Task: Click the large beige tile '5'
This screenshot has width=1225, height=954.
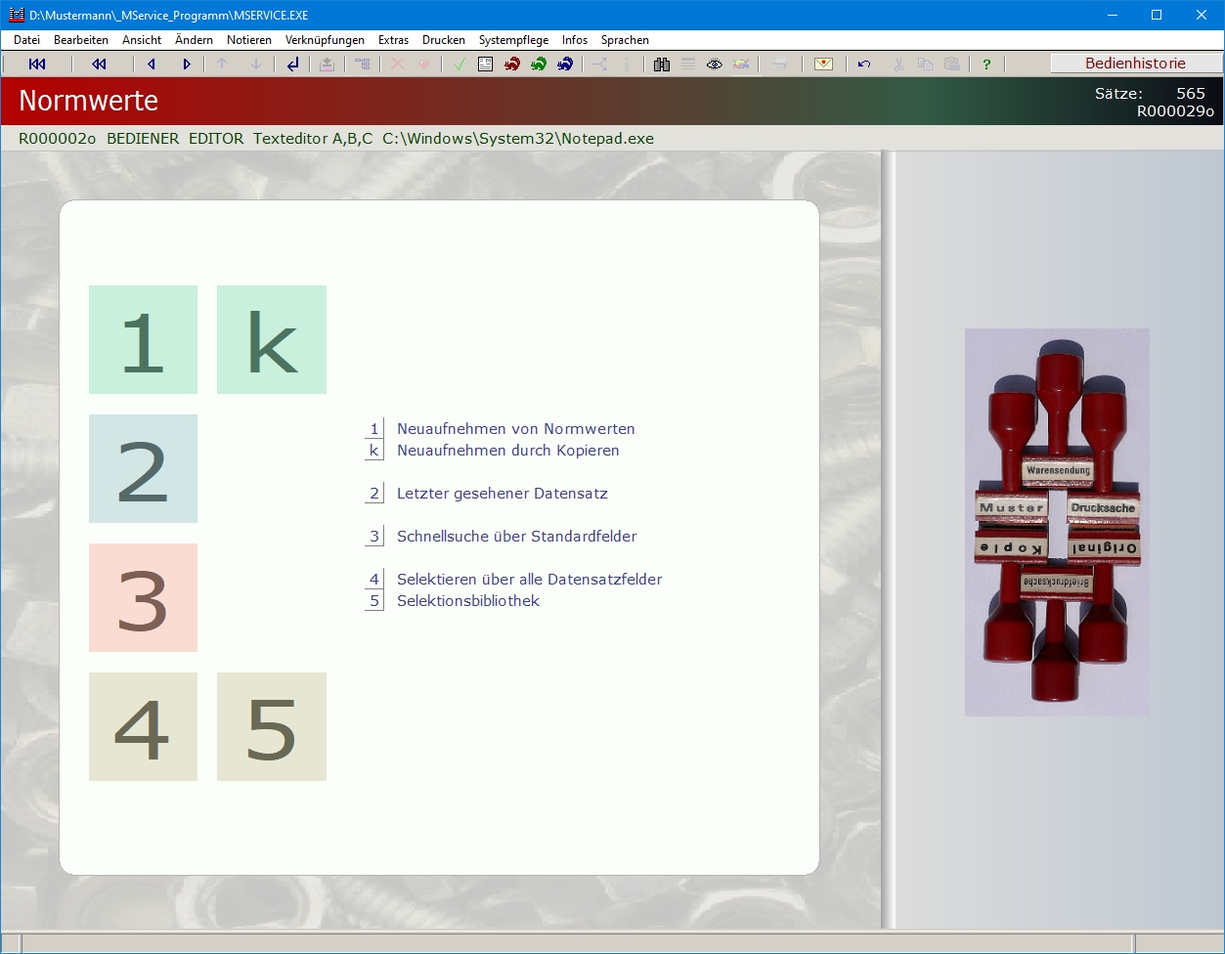Action: tap(272, 726)
